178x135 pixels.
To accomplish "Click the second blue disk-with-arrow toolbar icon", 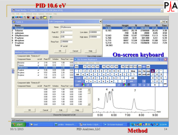I will [21, 17].
